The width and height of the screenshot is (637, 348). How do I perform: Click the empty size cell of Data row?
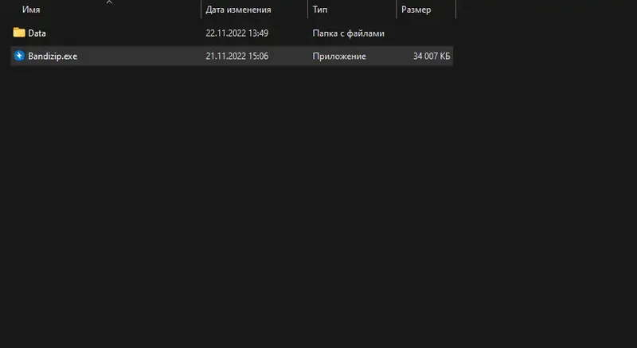point(424,33)
